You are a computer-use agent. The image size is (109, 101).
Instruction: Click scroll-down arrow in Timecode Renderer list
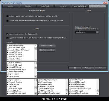tap(36, 93)
